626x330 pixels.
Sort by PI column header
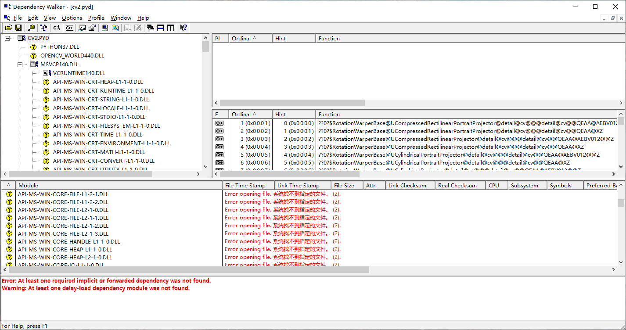220,38
